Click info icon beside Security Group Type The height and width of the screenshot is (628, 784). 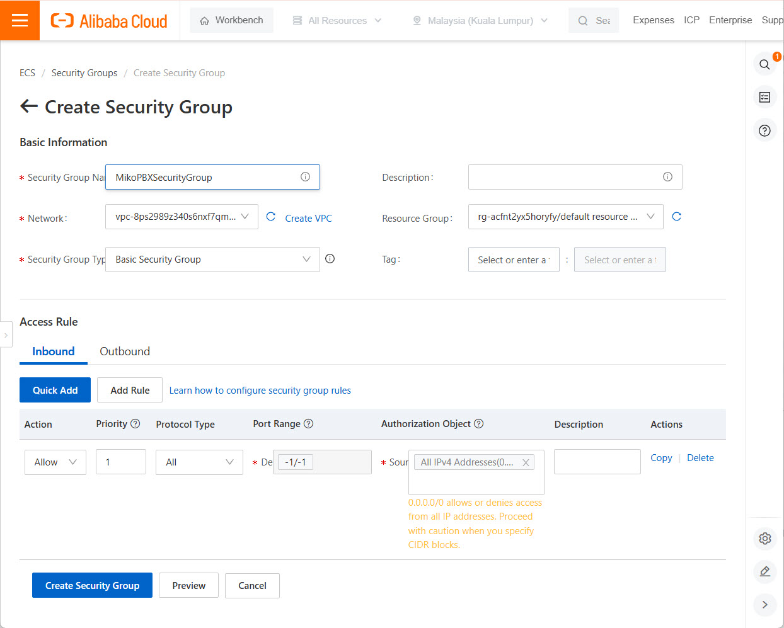(x=330, y=259)
